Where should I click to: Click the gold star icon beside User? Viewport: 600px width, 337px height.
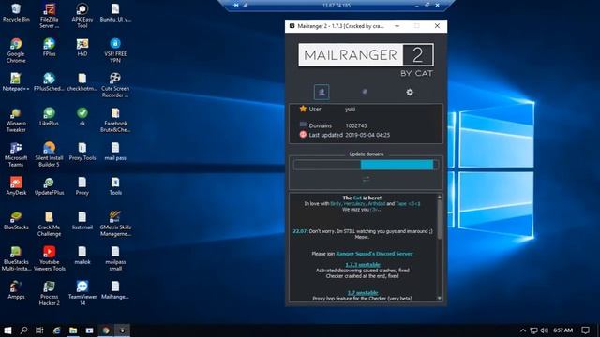click(x=303, y=109)
